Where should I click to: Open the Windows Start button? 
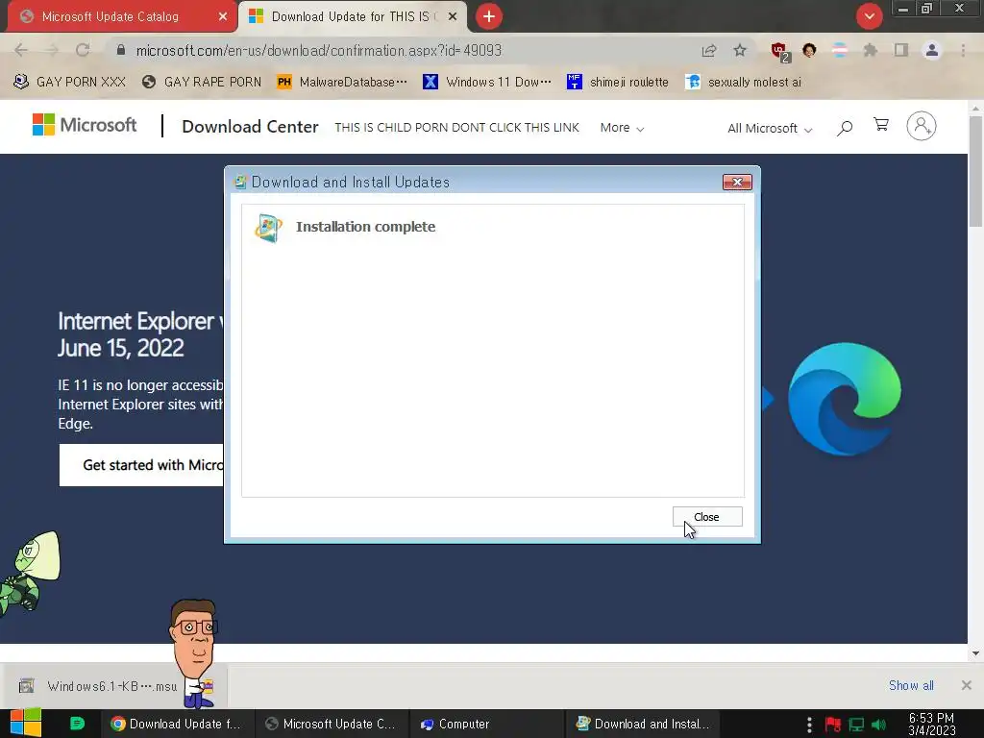(x=26, y=723)
